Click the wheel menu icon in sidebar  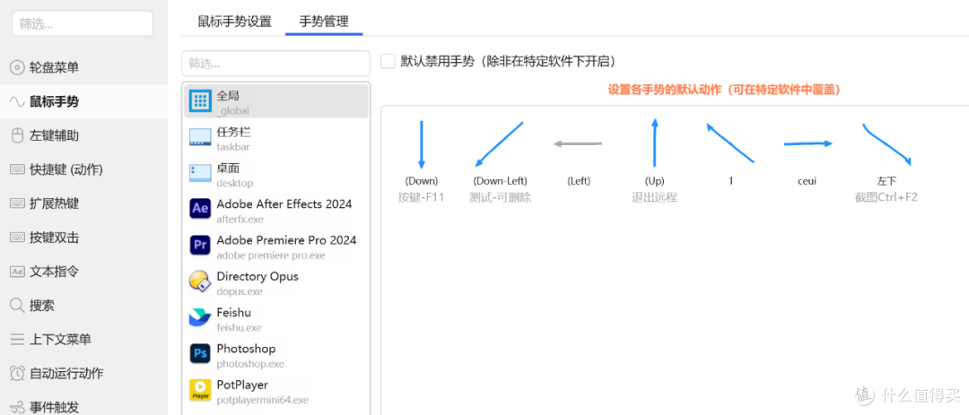coord(17,68)
